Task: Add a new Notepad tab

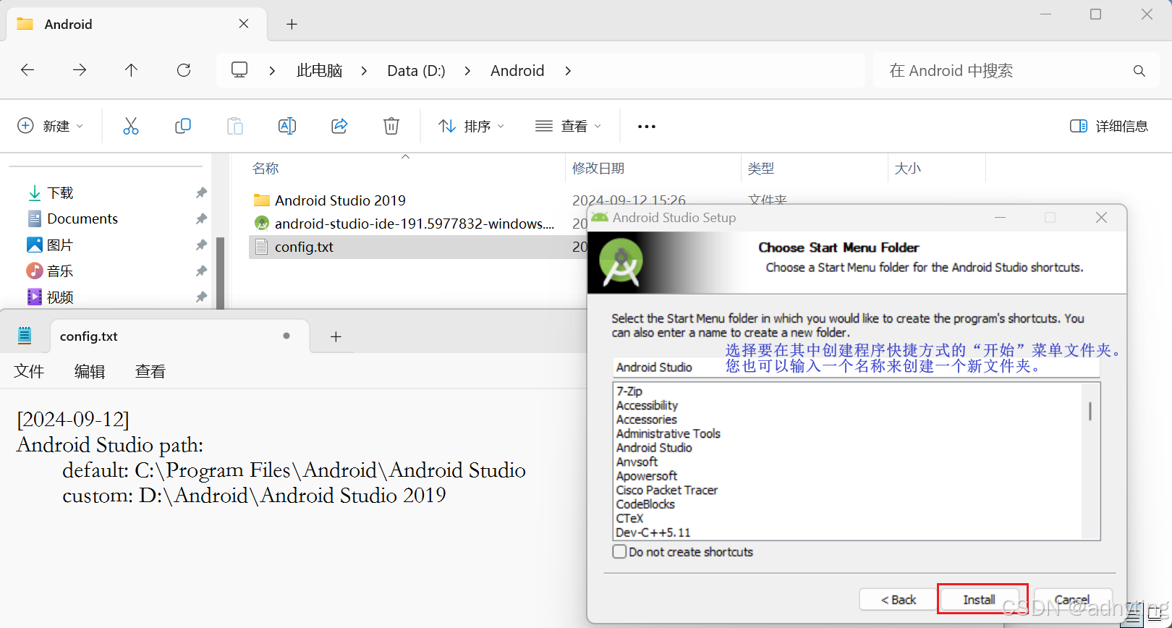Action: (x=336, y=336)
